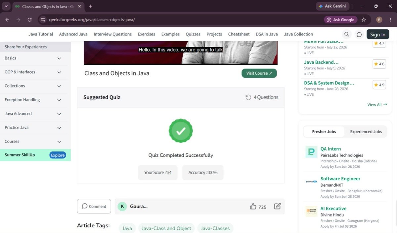This screenshot has width=397, height=233.
Task: Click the Divine Hindu company logo
Action: [311, 211]
